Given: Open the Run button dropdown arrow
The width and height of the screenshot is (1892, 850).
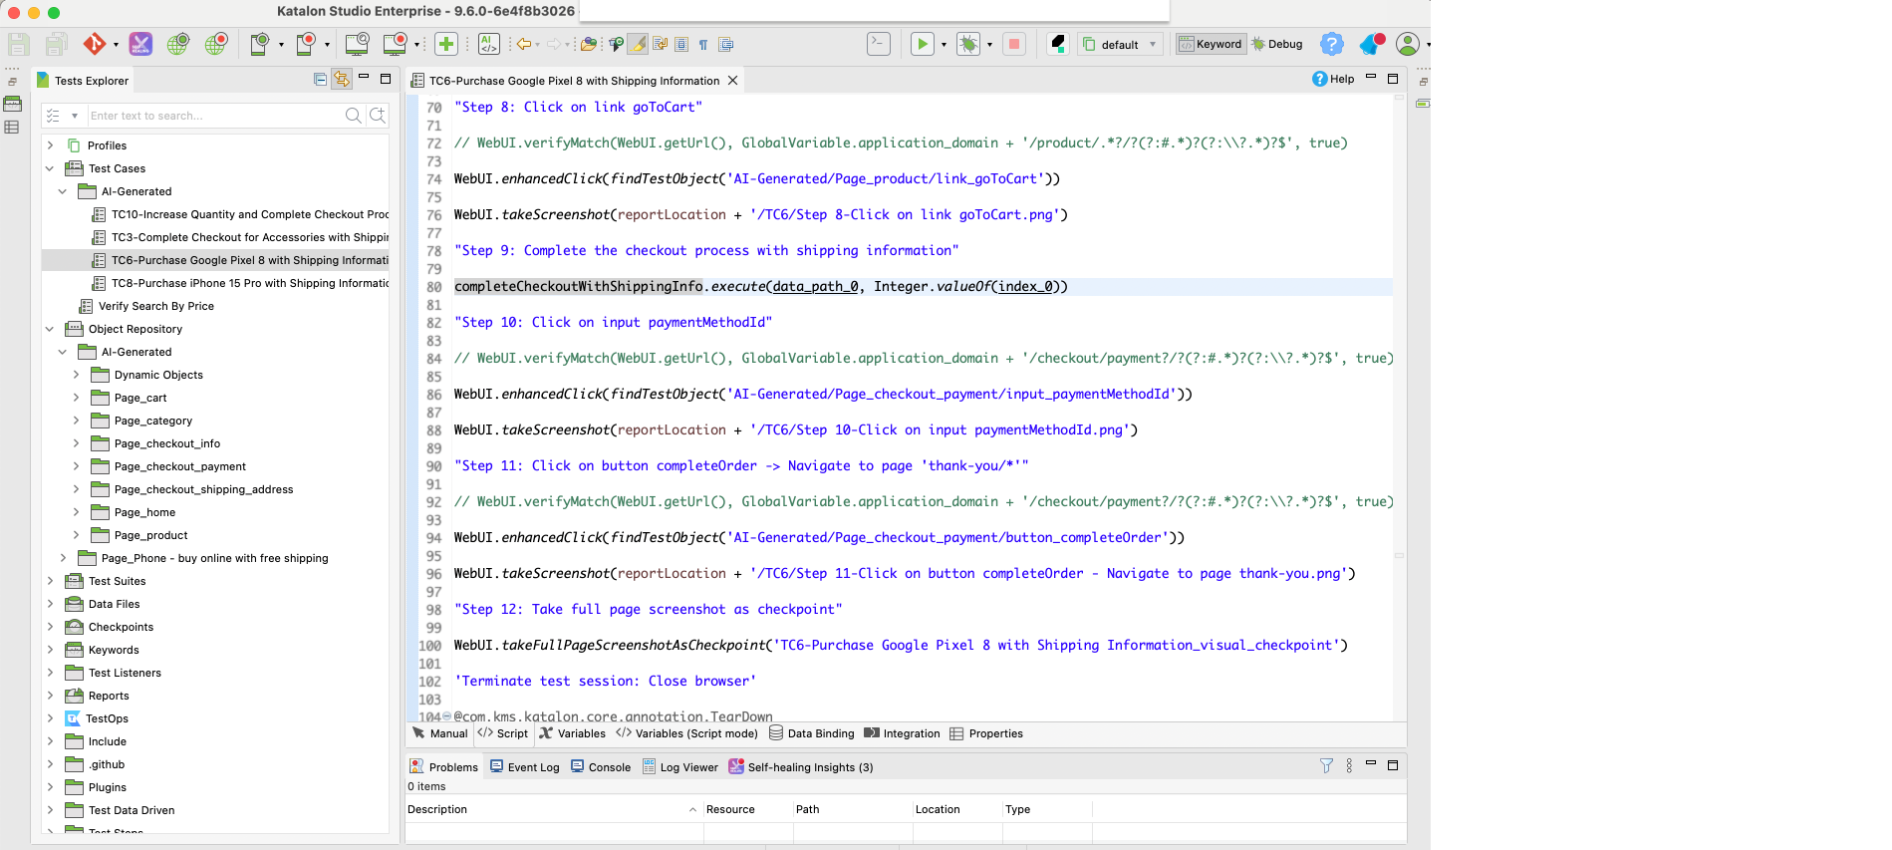Looking at the screenshot, I should click(x=944, y=45).
